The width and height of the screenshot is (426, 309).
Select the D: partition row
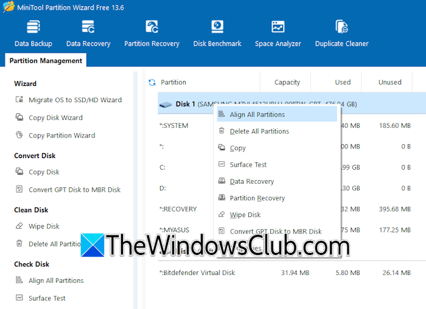[292, 188]
